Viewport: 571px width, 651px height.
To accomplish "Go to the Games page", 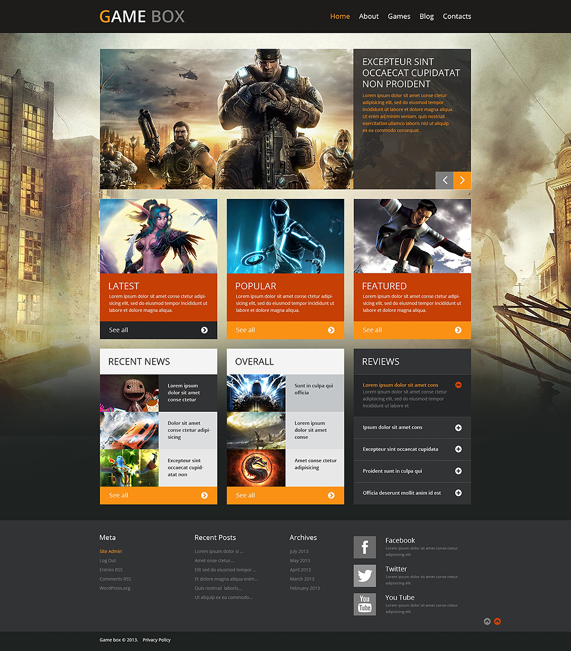I will (x=399, y=16).
